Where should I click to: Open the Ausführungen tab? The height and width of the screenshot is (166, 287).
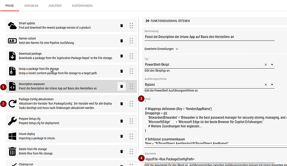(x=82, y=6)
